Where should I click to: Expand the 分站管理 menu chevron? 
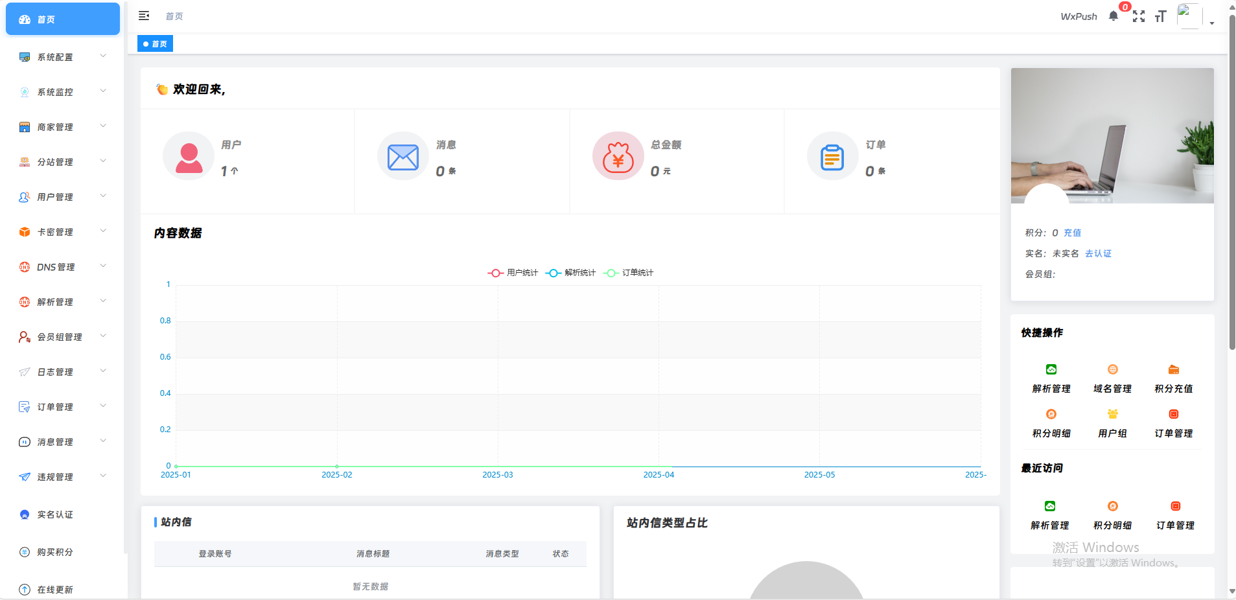(103, 161)
